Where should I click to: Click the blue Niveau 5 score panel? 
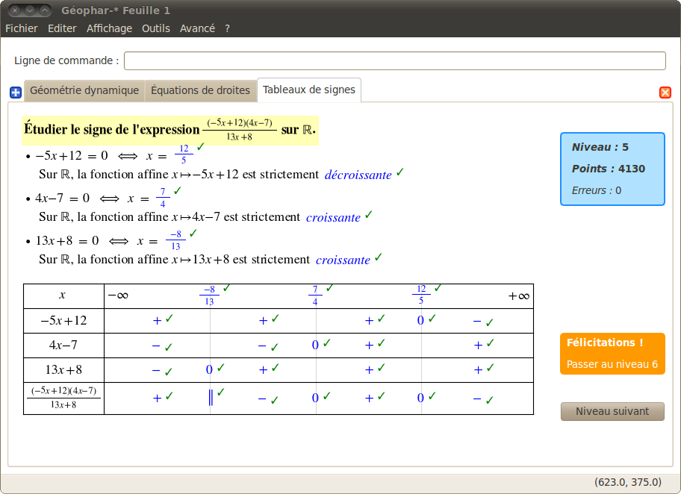coord(612,169)
